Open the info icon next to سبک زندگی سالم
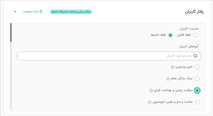Image resolution: width=213 pixels, height=116 pixels. 168,79
